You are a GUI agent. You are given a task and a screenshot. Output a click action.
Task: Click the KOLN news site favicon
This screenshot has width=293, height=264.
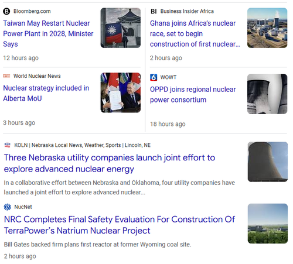[8, 145]
